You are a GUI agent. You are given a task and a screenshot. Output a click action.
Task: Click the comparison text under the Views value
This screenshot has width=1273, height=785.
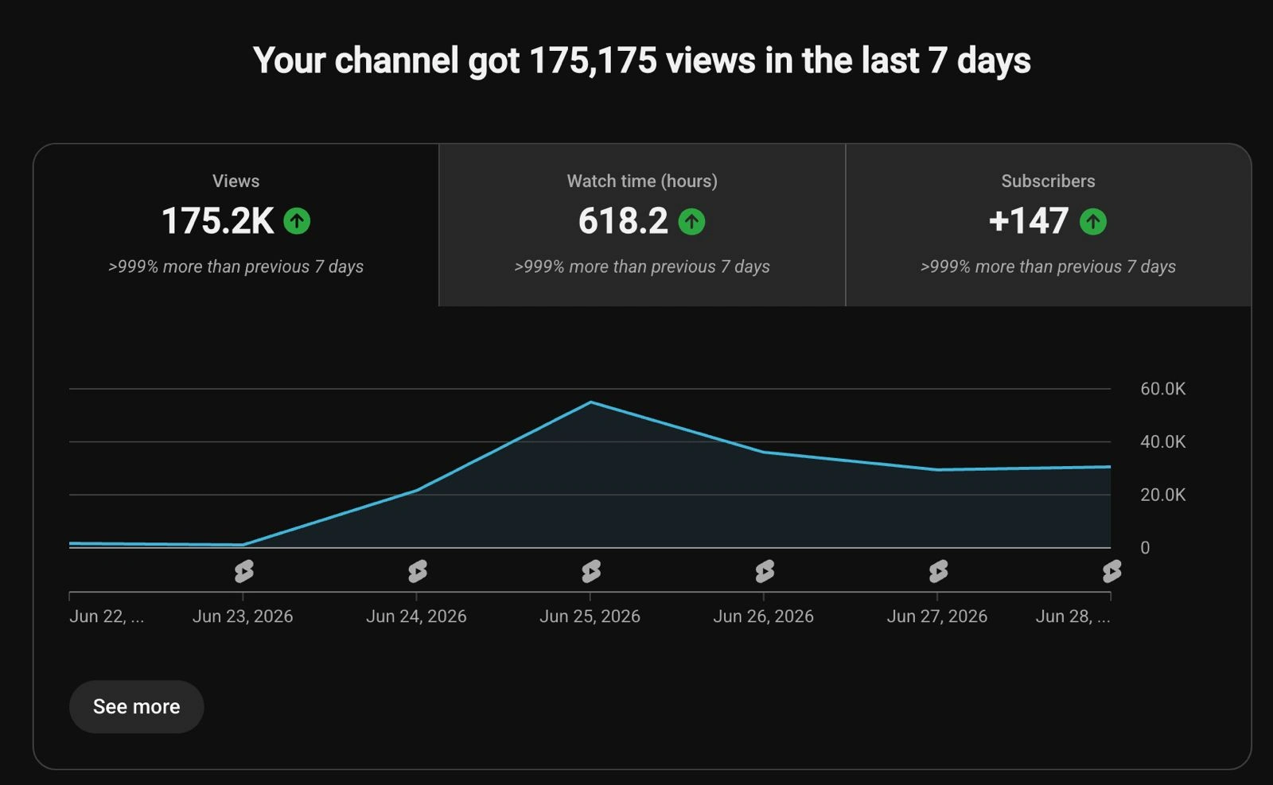point(236,266)
